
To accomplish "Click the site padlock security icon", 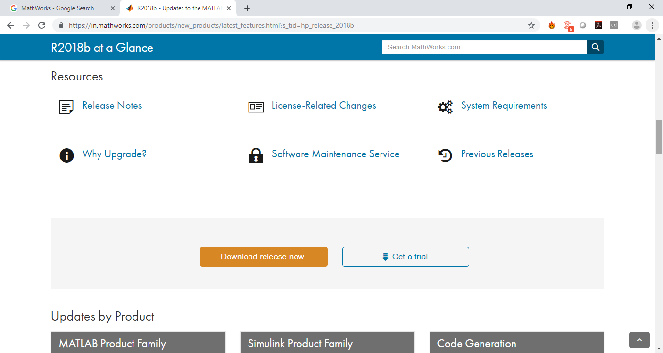I will (x=61, y=25).
